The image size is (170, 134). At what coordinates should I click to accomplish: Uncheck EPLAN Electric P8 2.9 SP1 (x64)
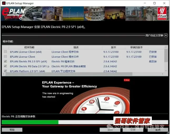(x=5, y=61)
